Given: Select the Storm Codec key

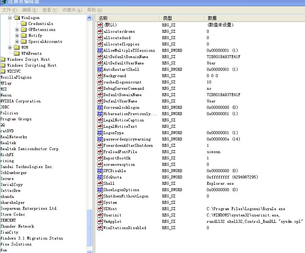Looking at the screenshot, I should tap(13, 214).
